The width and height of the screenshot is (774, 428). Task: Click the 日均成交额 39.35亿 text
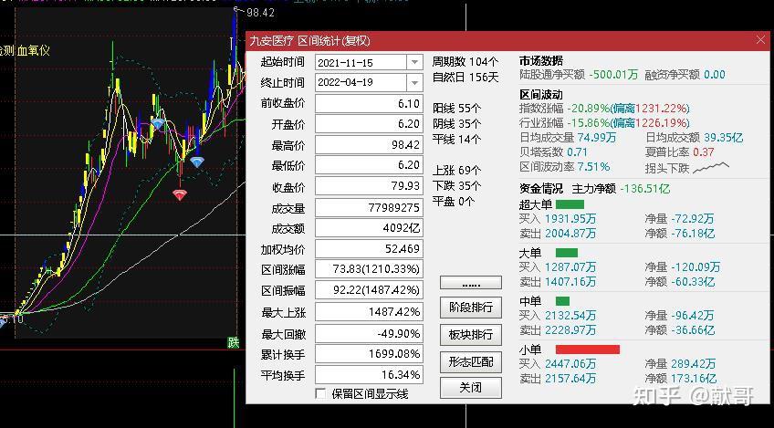694,138
